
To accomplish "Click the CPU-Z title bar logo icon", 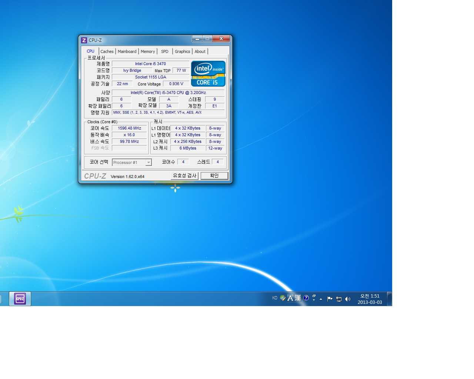I will coord(84,40).
